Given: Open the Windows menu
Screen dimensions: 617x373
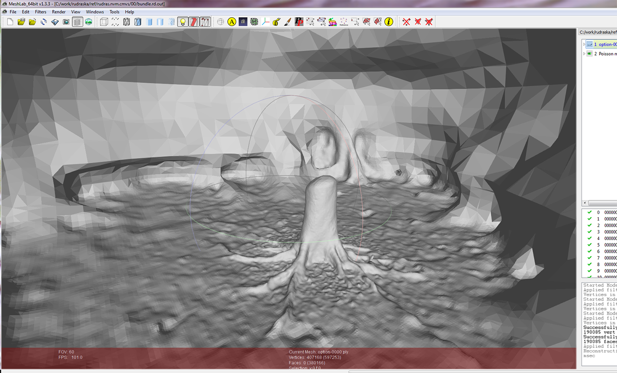Looking at the screenshot, I should click(95, 12).
